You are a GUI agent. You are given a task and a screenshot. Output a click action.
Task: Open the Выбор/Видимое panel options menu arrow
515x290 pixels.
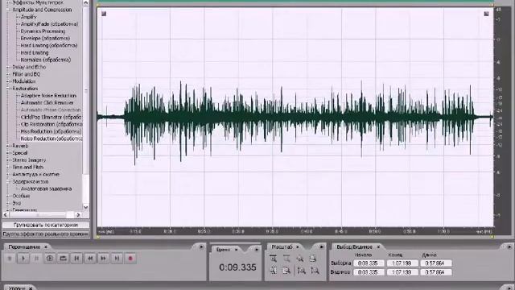click(509, 247)
